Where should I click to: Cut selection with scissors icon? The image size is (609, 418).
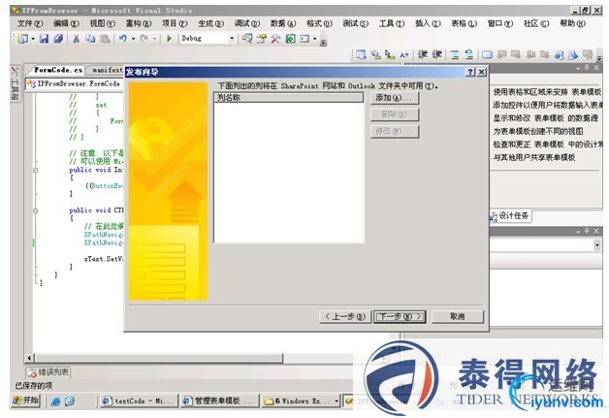[x=76, y=39]
